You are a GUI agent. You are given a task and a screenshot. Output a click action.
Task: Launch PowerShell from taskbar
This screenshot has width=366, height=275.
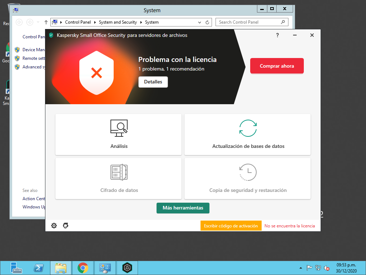coord(39,268)
